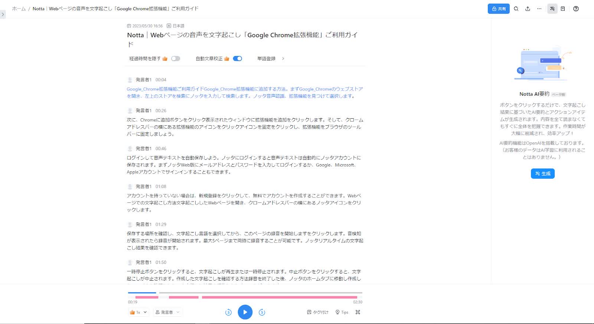Click the premium crown by 自動文章校正
The image size is (594, 324).
[226, 59]
